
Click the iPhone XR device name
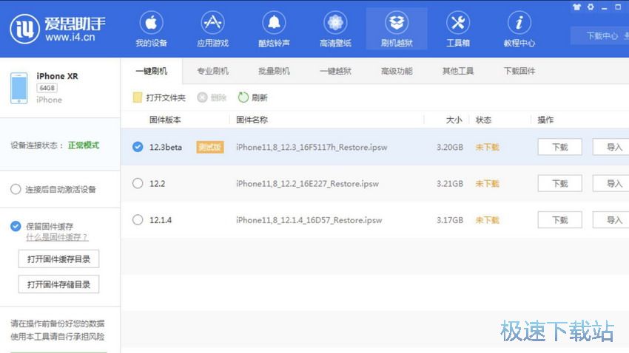click(x=58, y=76)
